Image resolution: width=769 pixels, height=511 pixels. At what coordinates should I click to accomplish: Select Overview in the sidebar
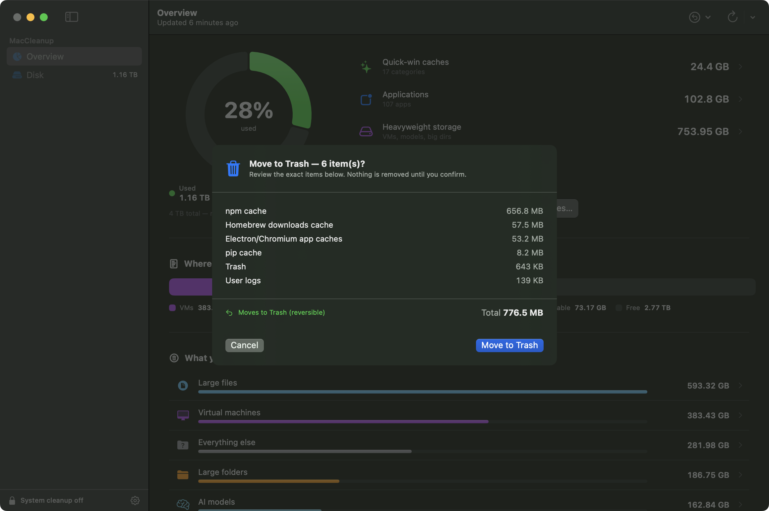[x=74, y=56]
